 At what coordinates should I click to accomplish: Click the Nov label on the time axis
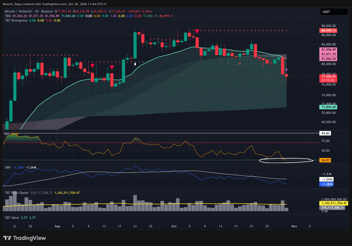tap(294, 226)
